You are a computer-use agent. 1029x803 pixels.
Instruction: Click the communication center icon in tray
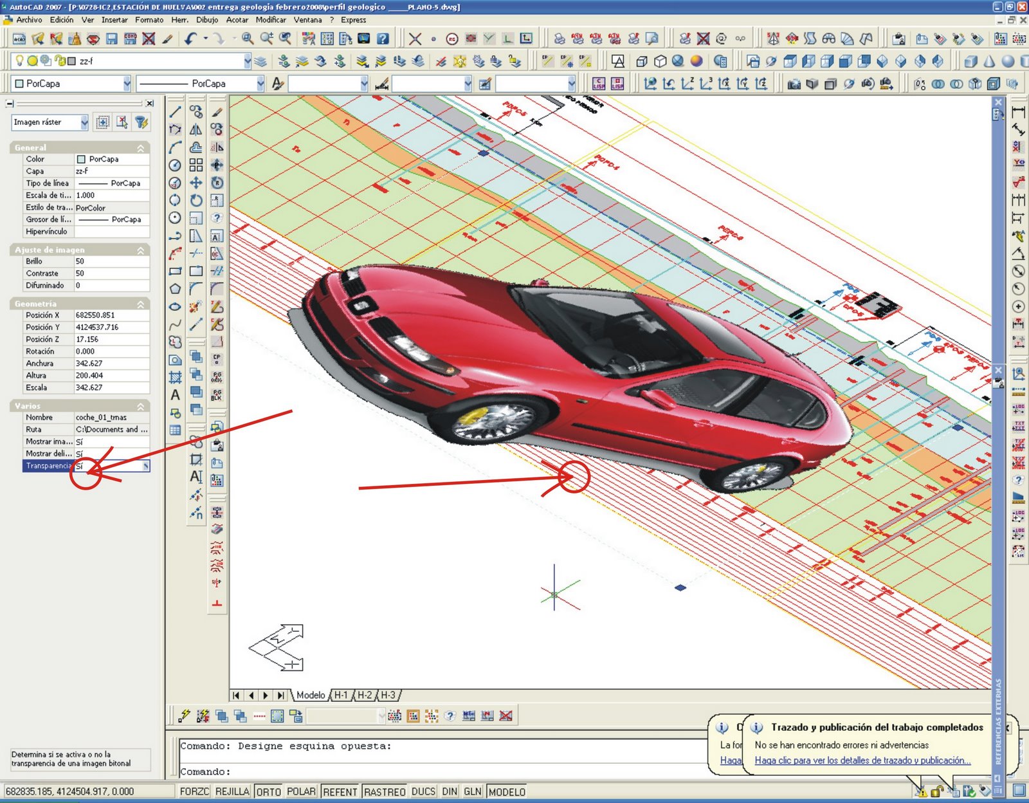(x=922, y=791)
